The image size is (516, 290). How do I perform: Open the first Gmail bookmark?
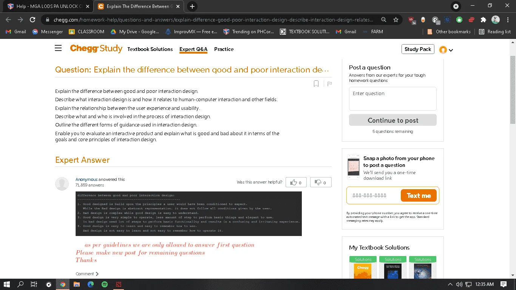pyautogui.click(x=16, y=32)
